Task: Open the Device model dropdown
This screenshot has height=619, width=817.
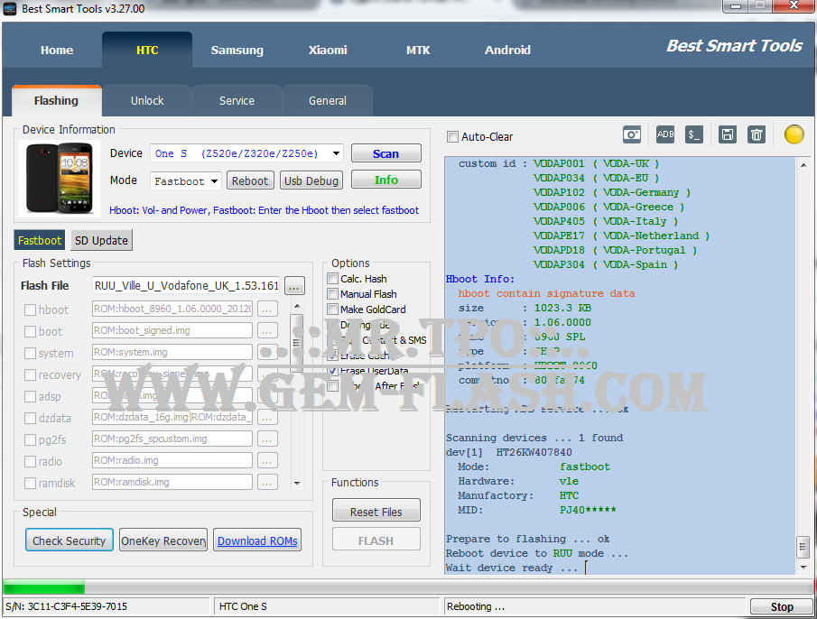Action: (x=336, y=153)
